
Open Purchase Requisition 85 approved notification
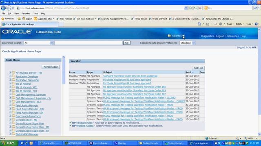[127, 79]
